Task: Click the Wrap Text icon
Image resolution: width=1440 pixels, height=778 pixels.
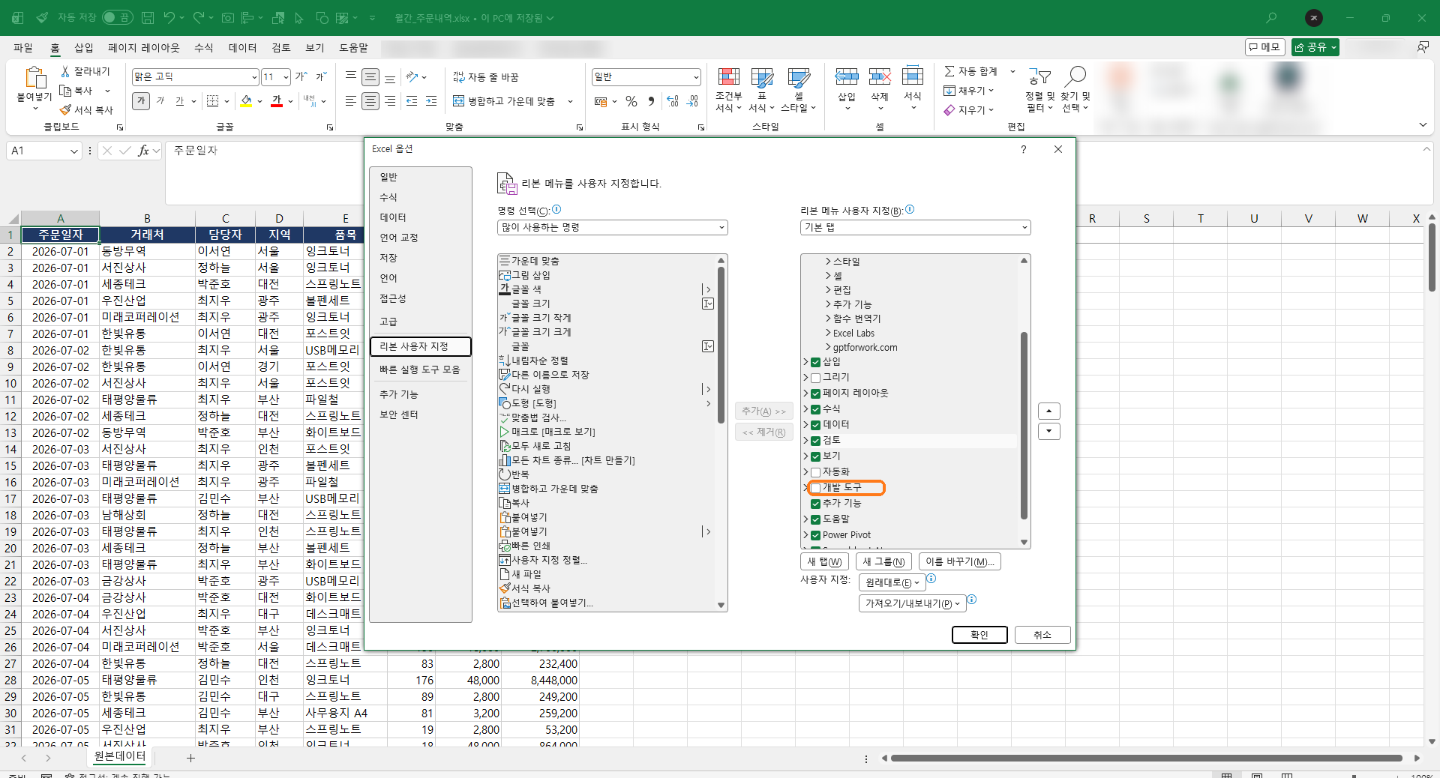Action: click(x=459, y=77)
